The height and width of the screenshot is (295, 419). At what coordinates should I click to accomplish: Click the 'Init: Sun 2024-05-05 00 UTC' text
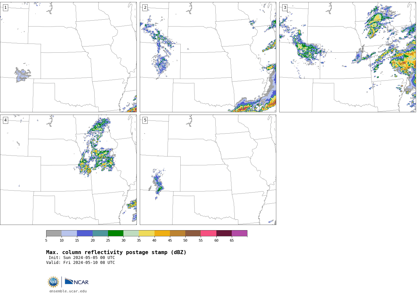pos(82,258)
